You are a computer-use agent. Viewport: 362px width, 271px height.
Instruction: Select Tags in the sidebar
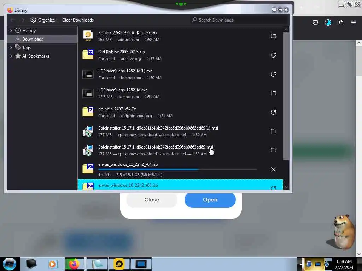pos(26,48)
